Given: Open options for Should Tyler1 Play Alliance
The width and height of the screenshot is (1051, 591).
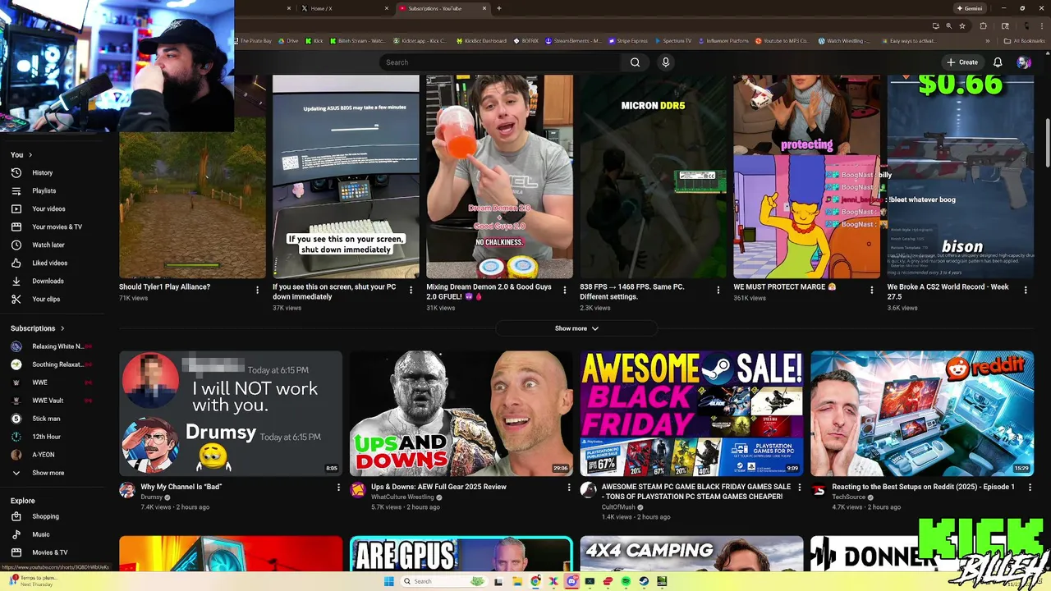Looking at the screenshot, I should point(257,290).
